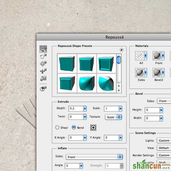171x171 pixels.
Task: Click the Sides material sphere swatch
Action: [x=140, y=73]
